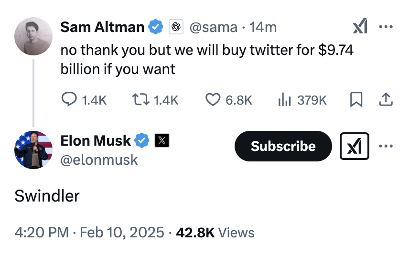Open the @elonmusk handle link
The height and width of the screenshot is (256, 409).
point(99,160)
